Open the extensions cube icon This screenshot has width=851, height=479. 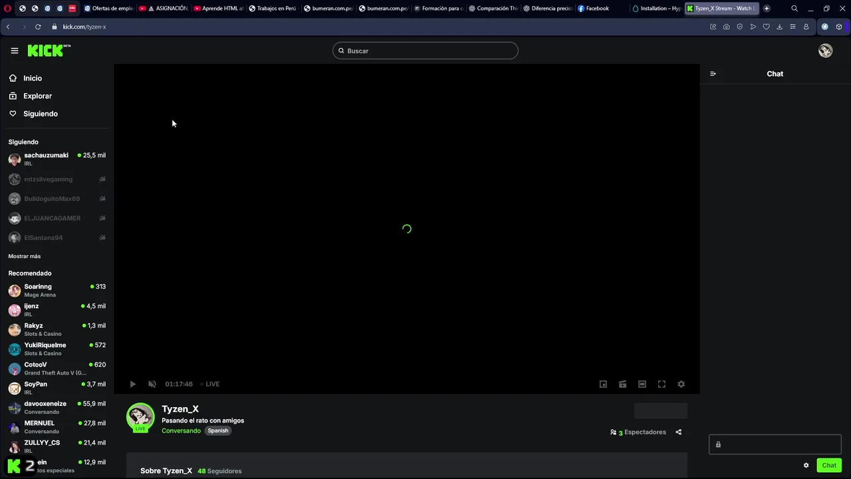tap(839, 27)
